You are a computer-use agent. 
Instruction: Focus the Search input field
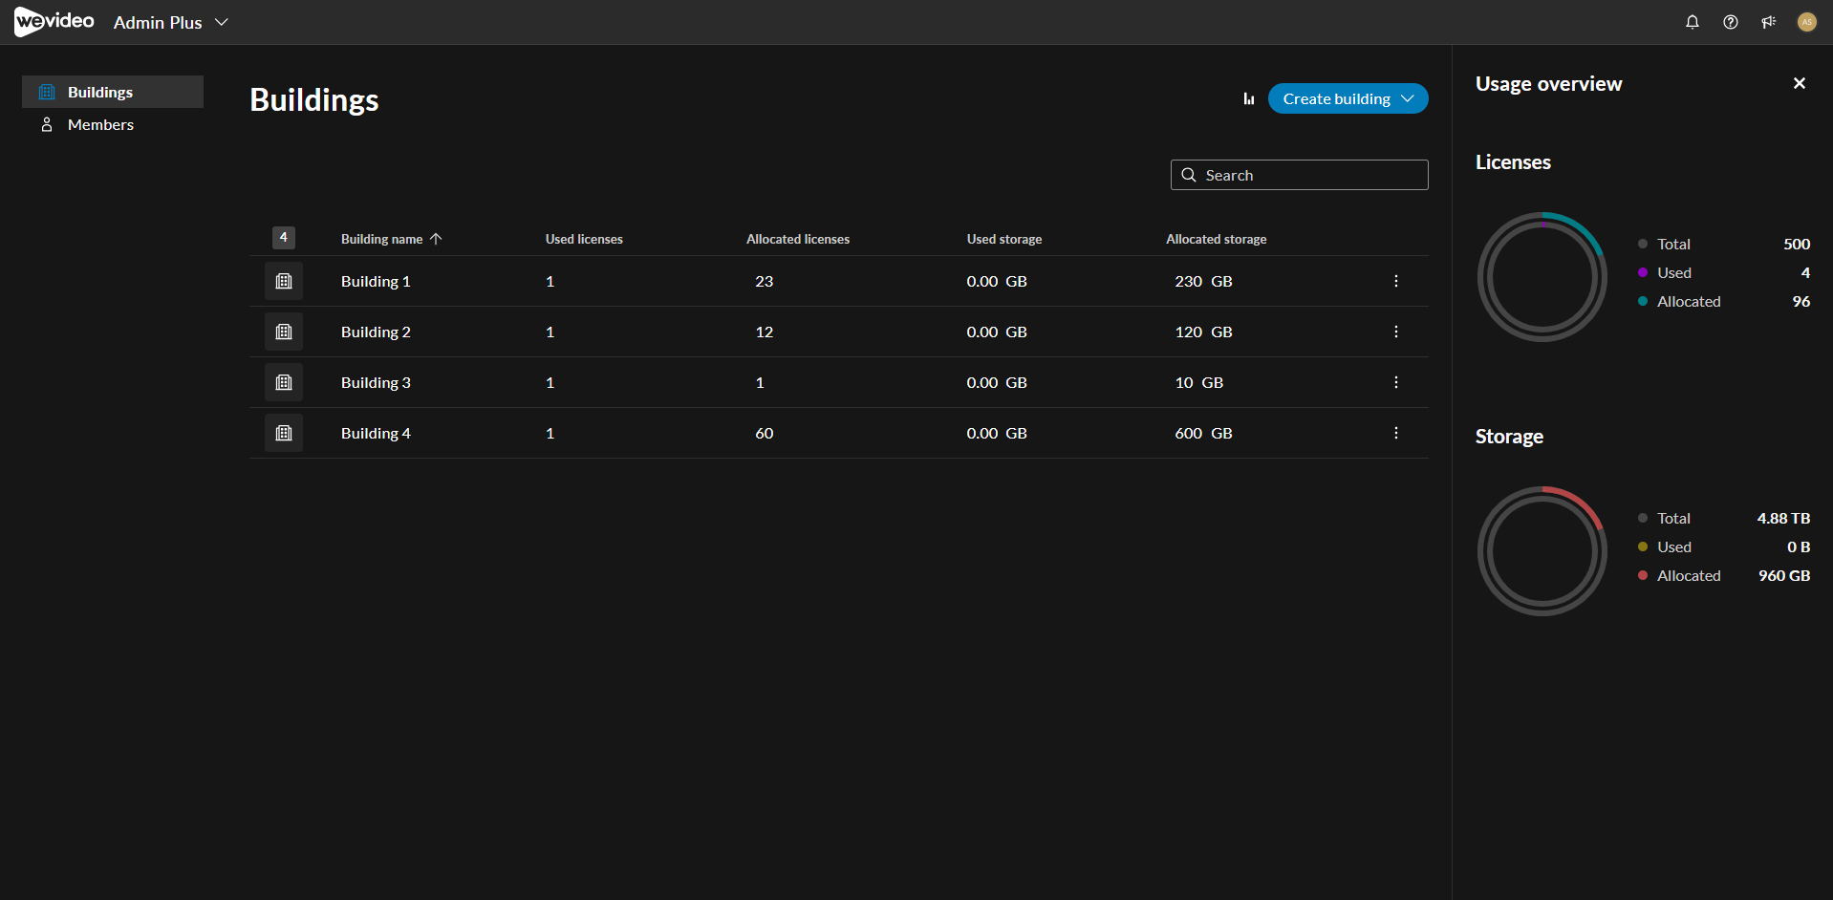[x=1299, y=175]
